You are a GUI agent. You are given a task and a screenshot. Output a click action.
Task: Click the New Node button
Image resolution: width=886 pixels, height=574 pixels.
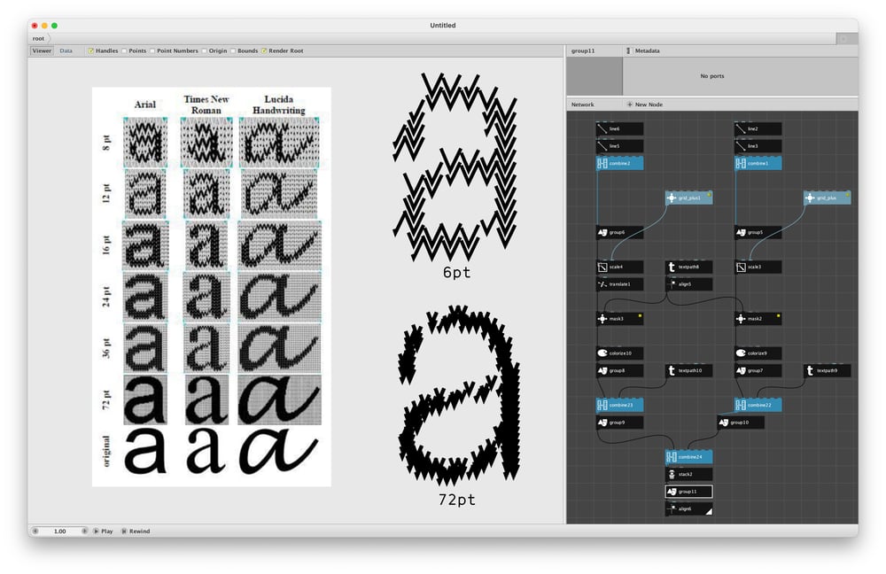[645, 105]
